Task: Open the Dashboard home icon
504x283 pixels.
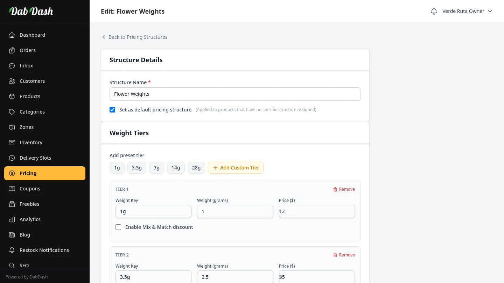Action: pyautogui.click(x=12, y=35)
